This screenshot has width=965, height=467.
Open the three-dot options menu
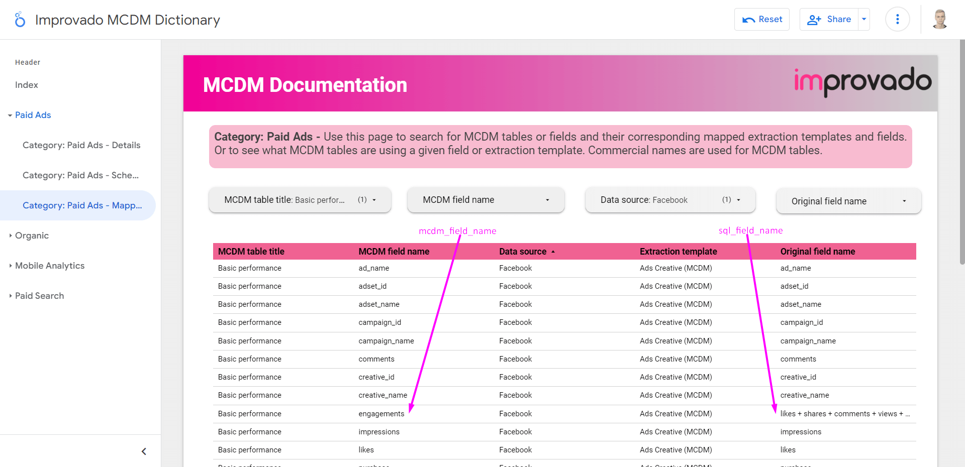click(897, 19)
